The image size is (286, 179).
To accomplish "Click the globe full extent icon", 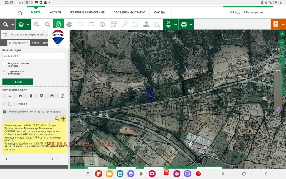I will 69,25.
